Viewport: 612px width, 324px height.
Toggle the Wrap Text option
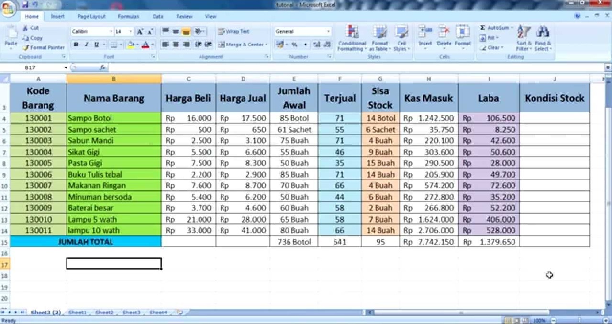coord(234,32)
